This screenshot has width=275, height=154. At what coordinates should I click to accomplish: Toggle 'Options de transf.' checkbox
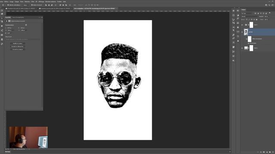pos(32,5)
